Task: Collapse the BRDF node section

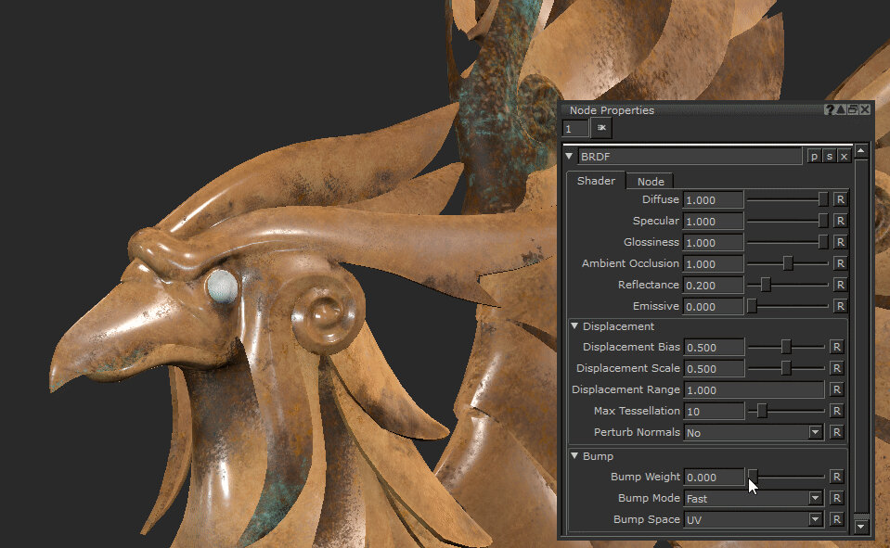Action: tap(570, 157)
